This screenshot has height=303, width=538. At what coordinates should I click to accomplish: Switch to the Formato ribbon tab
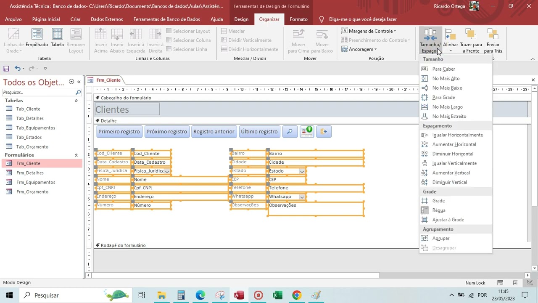pos(298,19)
